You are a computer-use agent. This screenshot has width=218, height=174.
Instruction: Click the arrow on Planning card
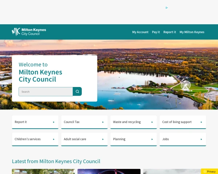[x=152, y=139]
